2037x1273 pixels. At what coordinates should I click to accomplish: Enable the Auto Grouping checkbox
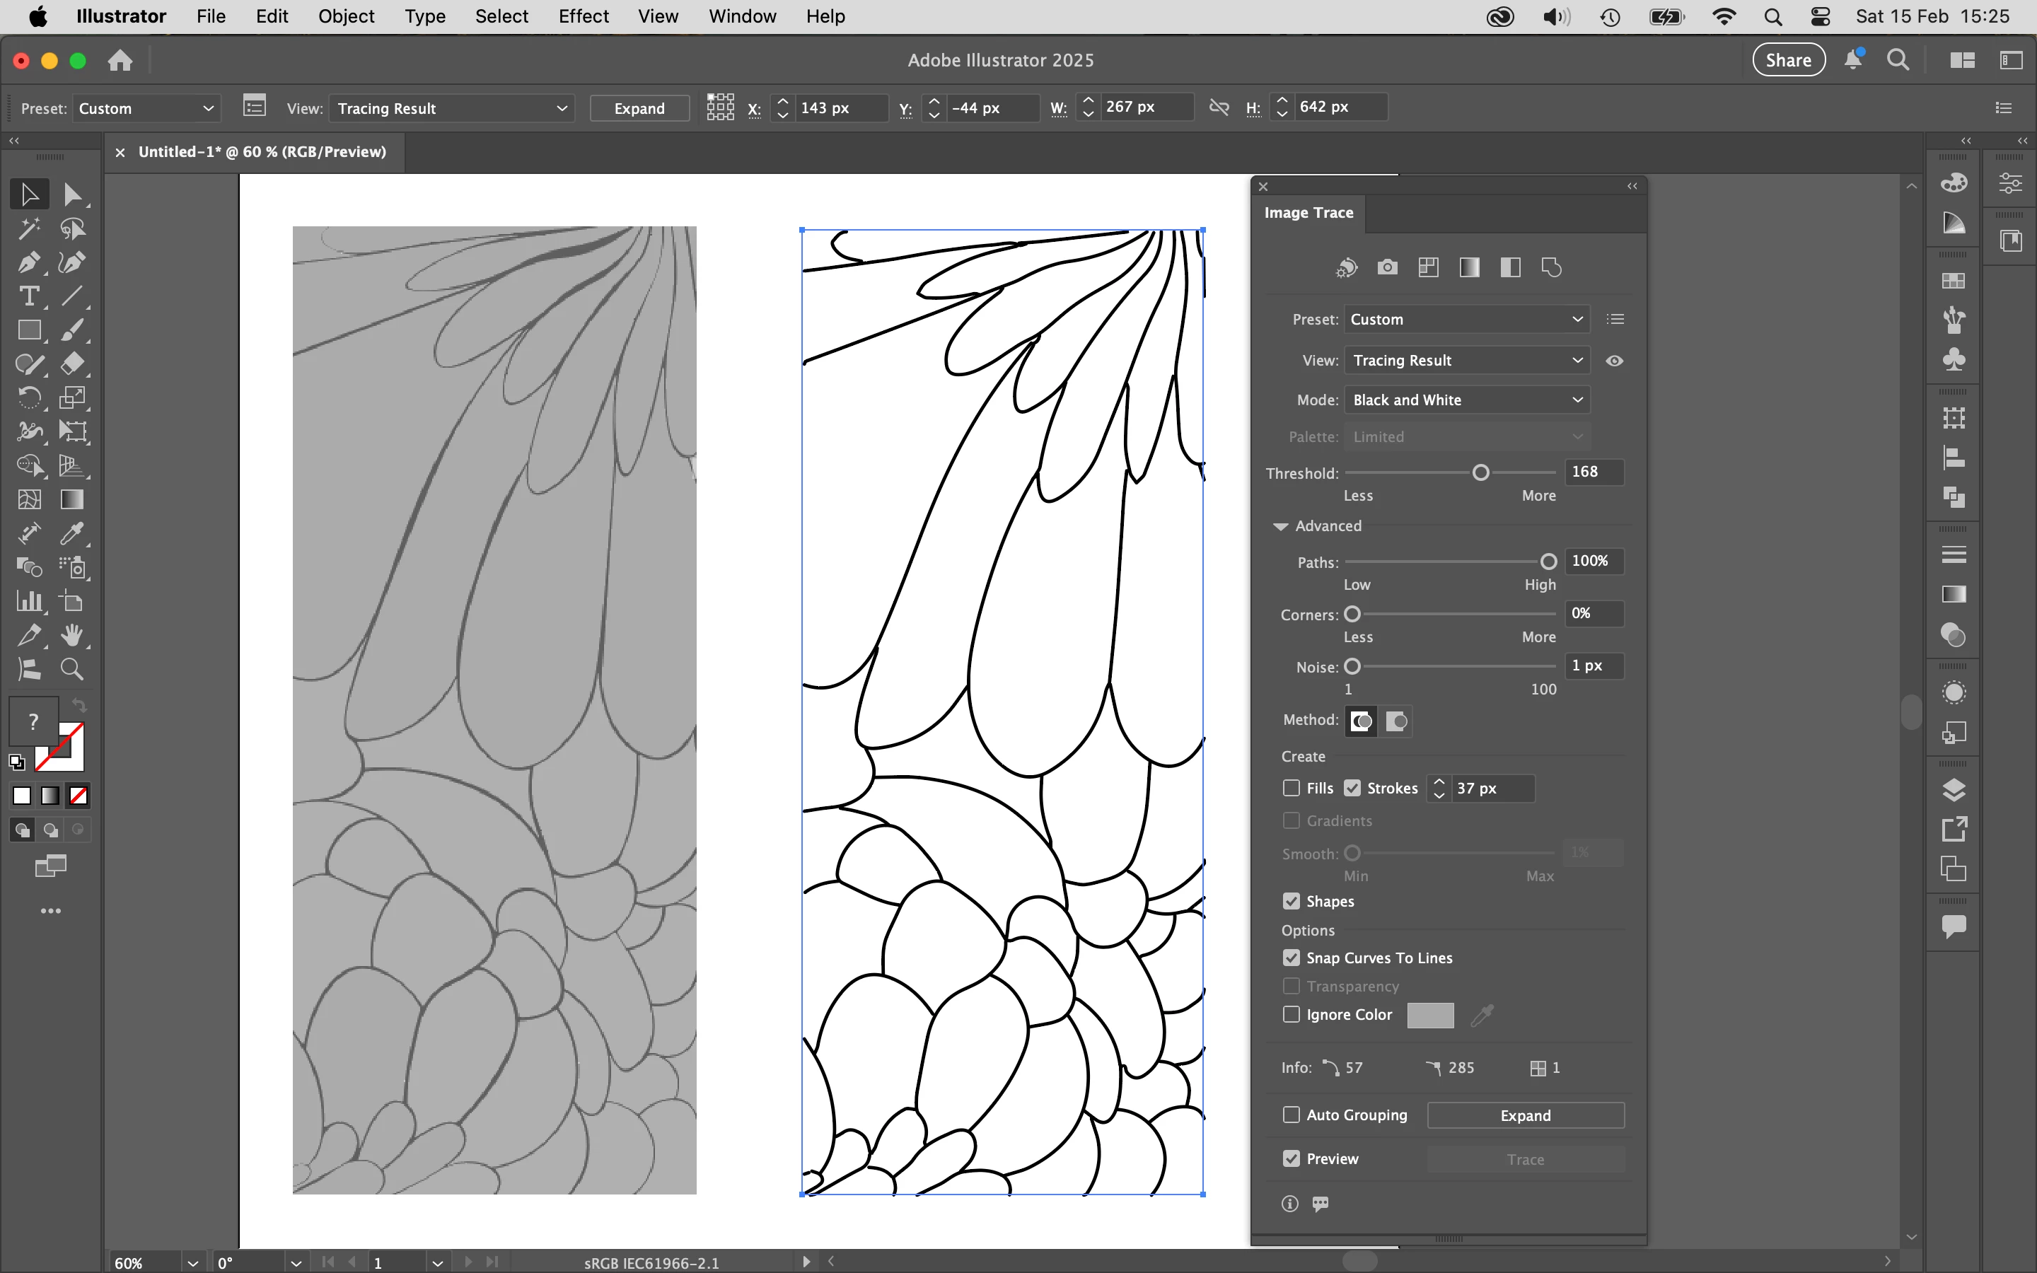click(1292, 1115)
